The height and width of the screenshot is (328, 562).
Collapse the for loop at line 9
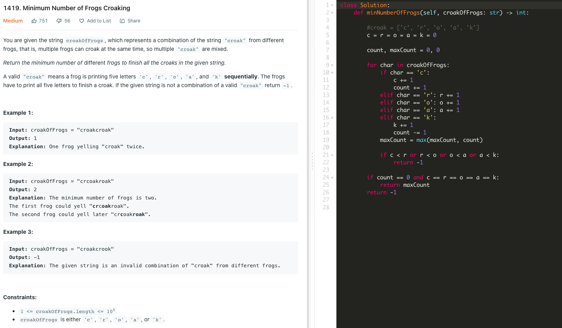point(332,65)
